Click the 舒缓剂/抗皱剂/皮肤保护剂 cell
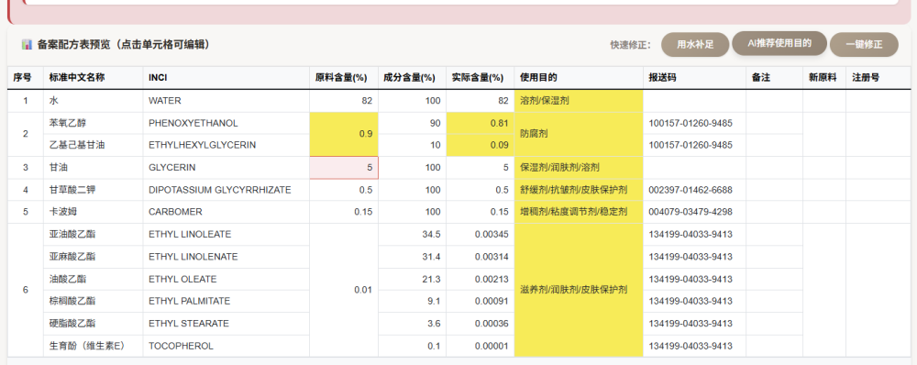The width and height of the screenshot is (917, 365). (x=579, y=190)
